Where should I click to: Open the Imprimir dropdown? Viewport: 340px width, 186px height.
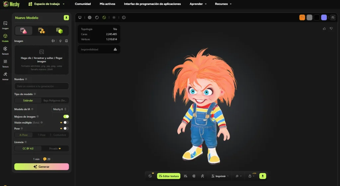[x=219, y=176]
